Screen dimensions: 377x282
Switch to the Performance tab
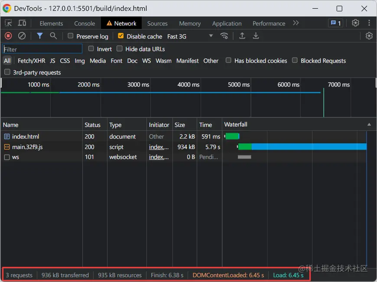click(x=269, y=23)
